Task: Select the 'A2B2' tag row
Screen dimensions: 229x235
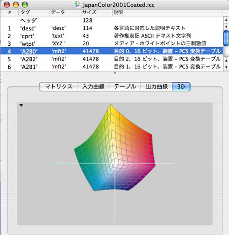Action: click(111, 59)
